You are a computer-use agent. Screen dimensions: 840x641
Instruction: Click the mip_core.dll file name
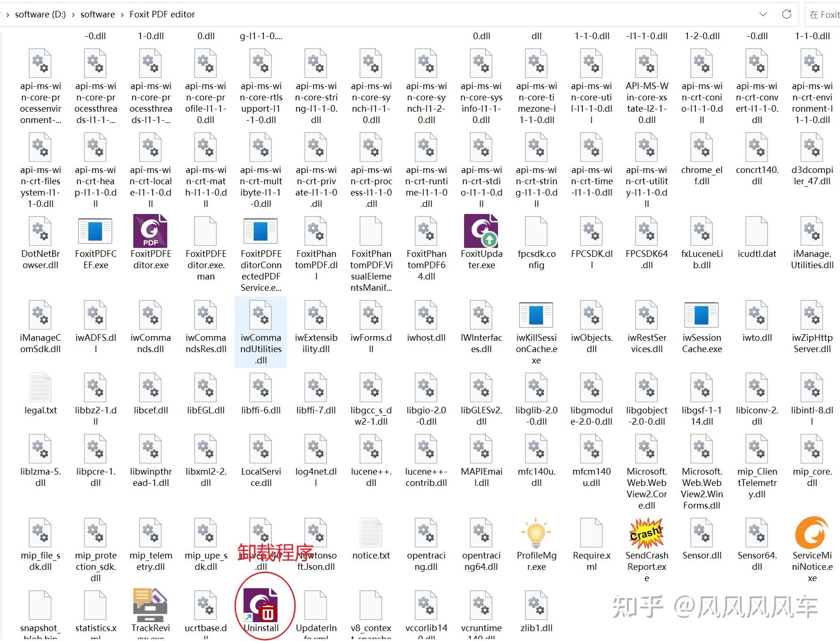812,477
